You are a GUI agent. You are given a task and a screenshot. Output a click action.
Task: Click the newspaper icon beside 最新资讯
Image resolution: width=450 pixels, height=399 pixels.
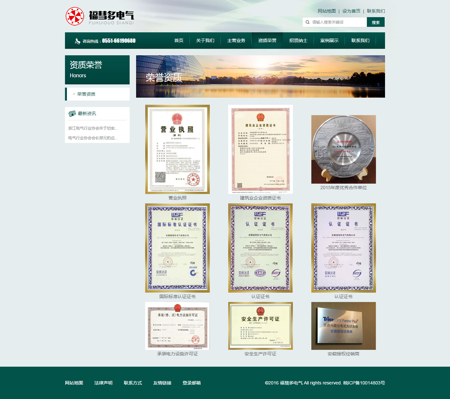point(72,114)
